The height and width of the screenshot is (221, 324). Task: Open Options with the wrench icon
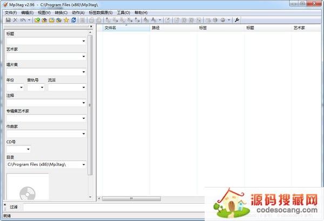pos(237,20)
